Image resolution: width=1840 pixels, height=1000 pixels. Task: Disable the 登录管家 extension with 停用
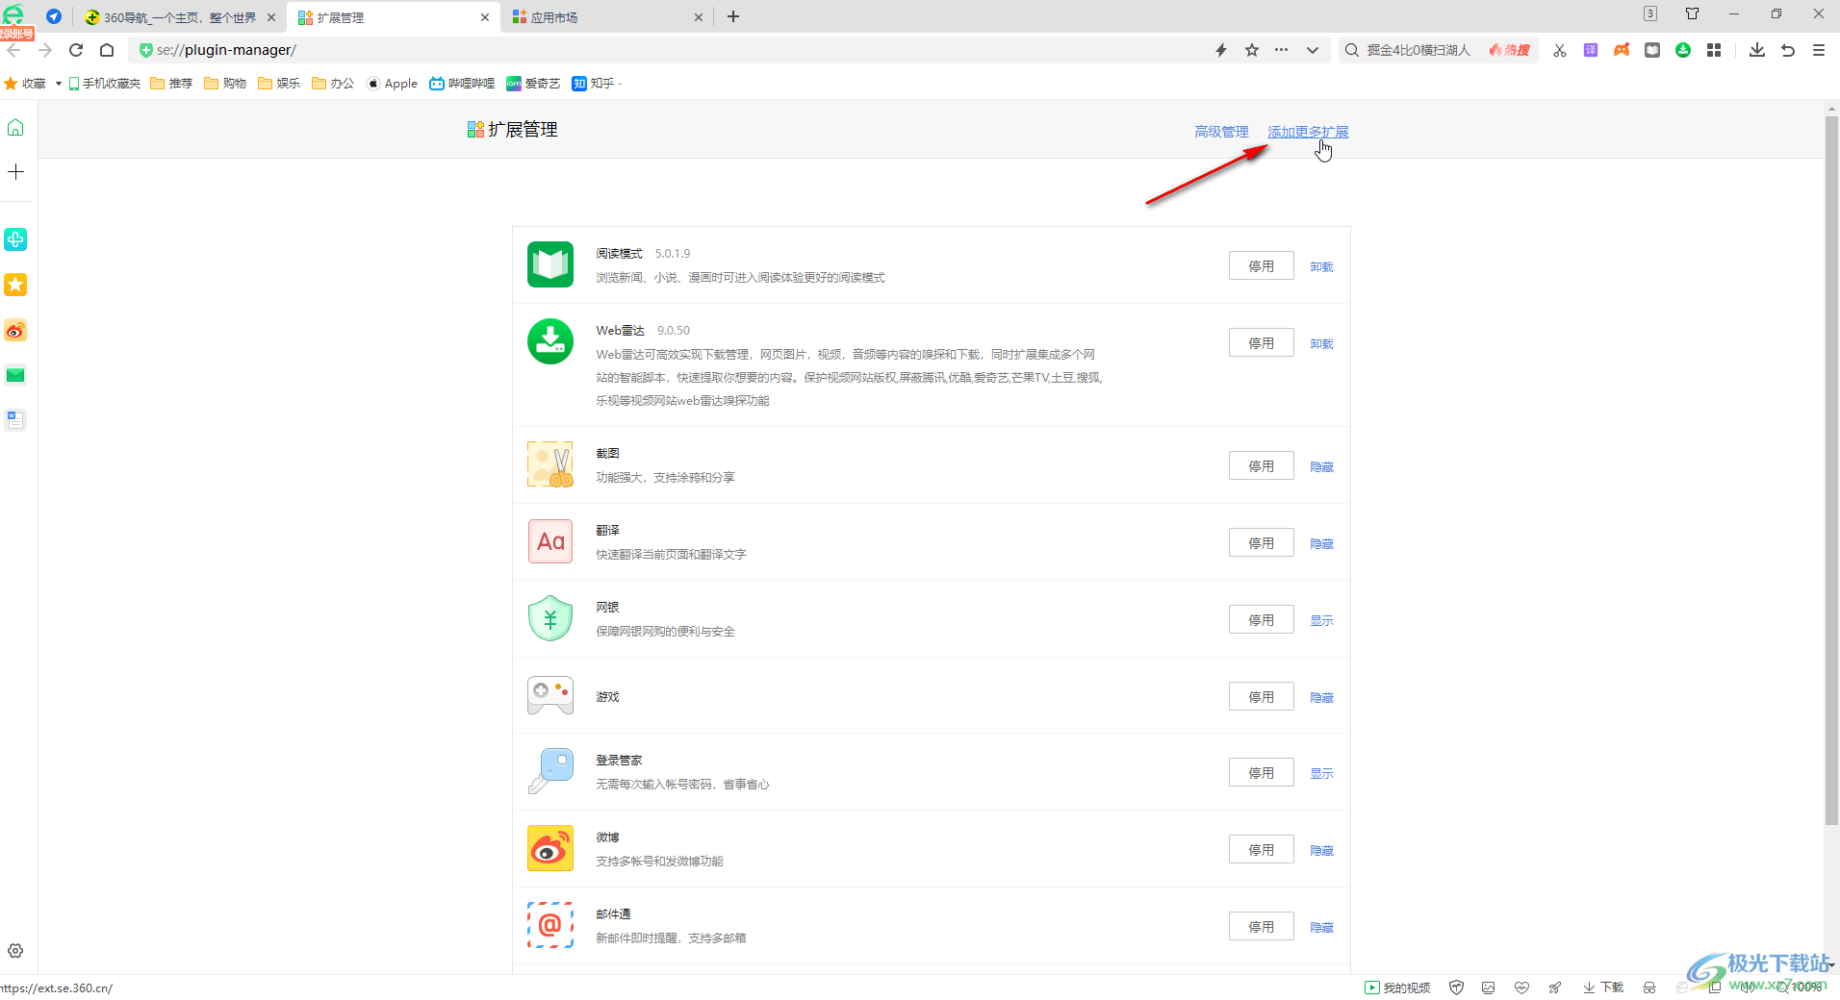click(x=1262, y=773)
